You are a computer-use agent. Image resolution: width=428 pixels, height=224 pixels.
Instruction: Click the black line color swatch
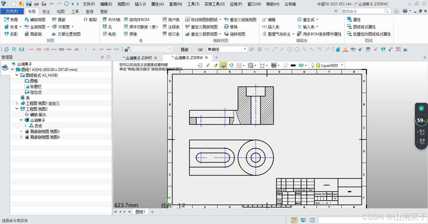(x=293, y=65)
